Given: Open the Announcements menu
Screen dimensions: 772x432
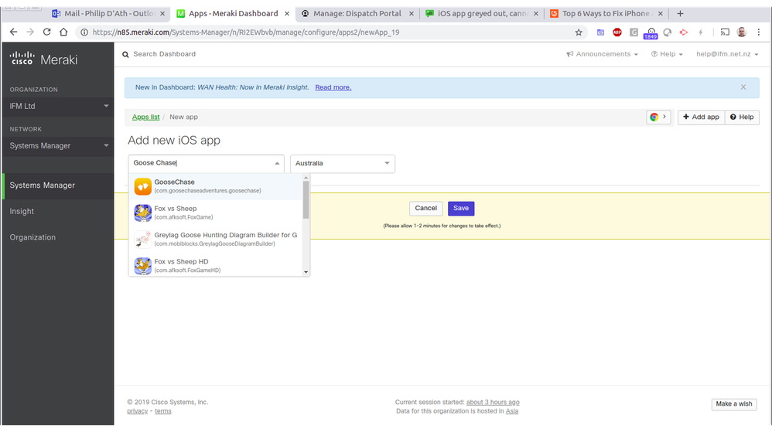Looking at the screenshot, I should tap(602, 54).
